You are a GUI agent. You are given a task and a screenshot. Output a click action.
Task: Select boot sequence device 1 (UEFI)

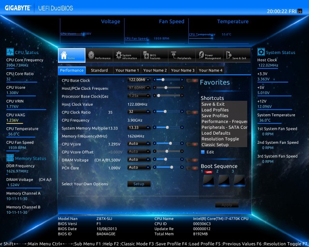tap(209, 180)
